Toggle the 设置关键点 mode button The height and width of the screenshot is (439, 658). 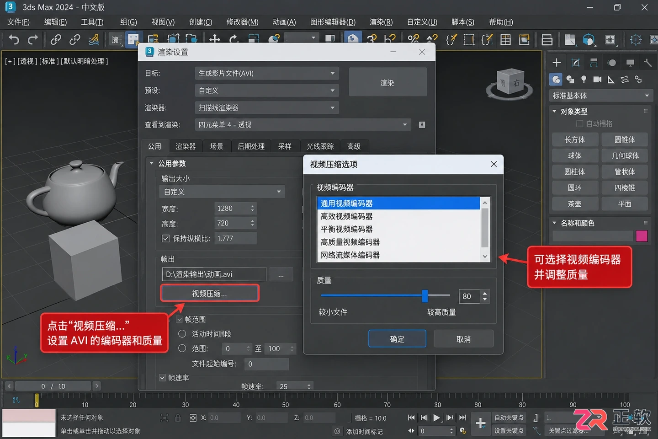509,431
